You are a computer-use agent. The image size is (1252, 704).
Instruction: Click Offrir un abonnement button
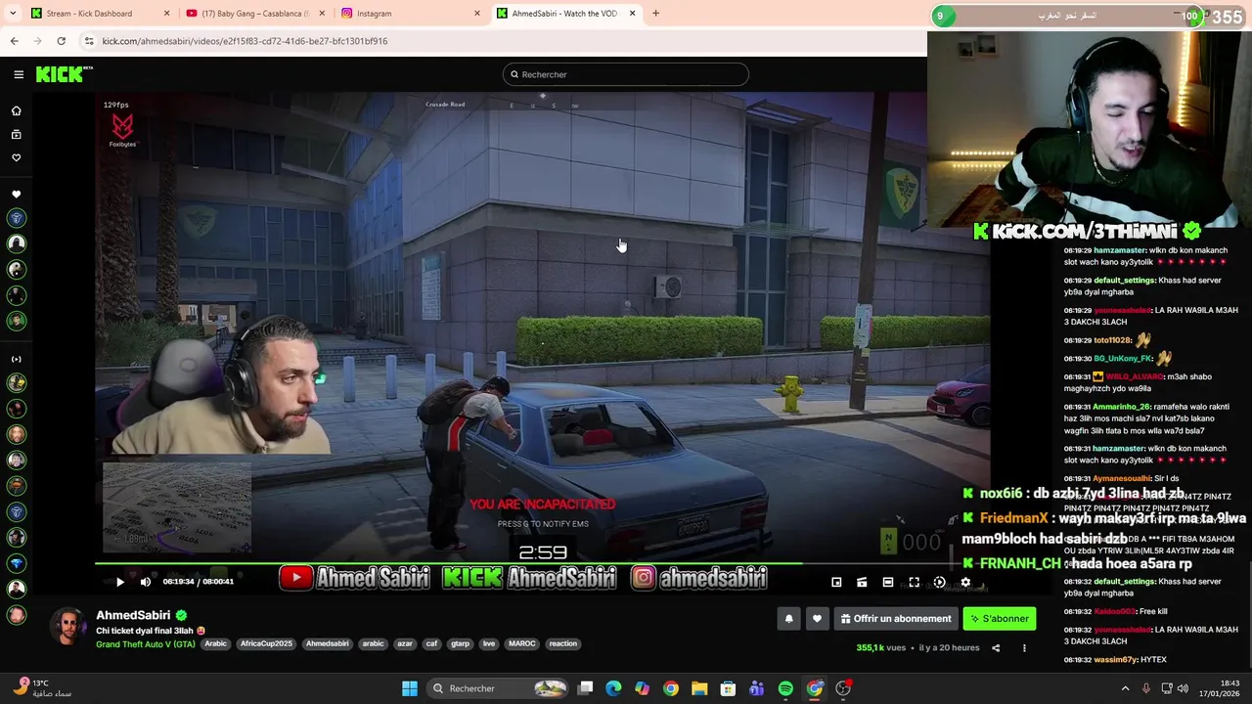click(x=895, y=619)
